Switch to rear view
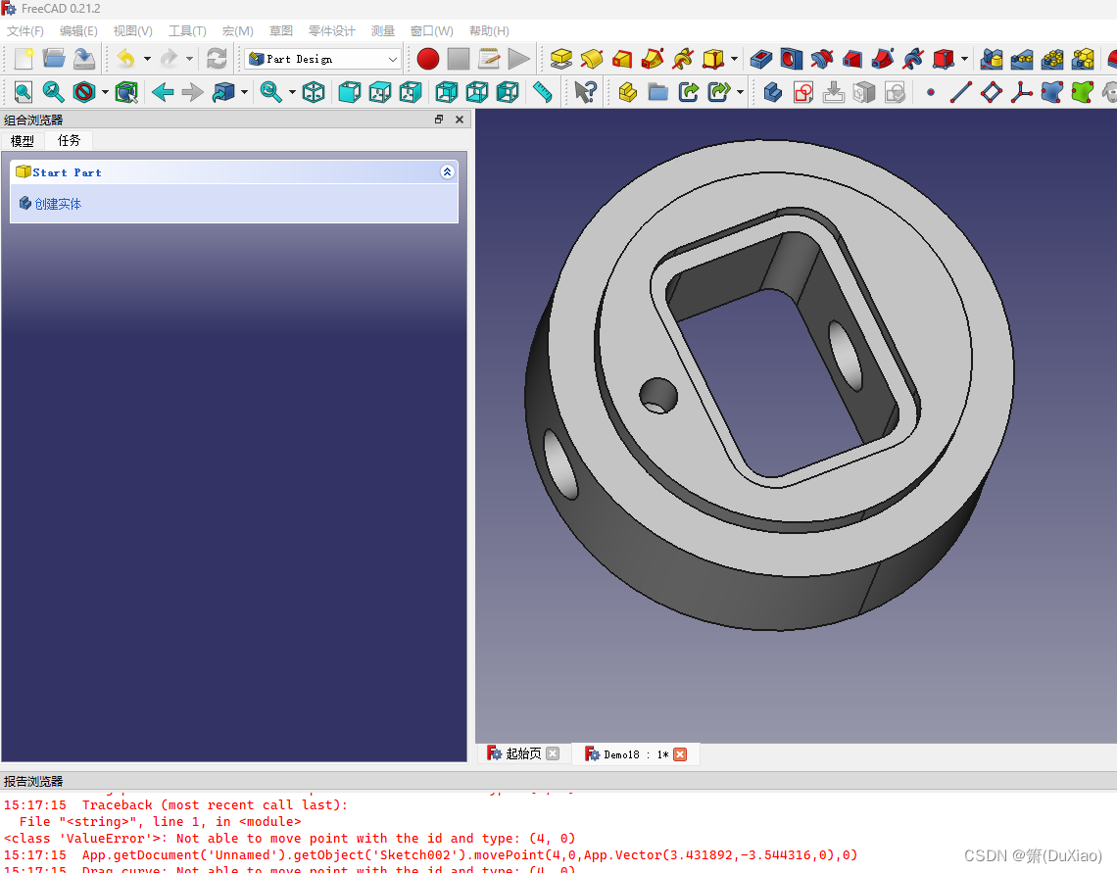The image size is (1117, 873). pos(446,92)
